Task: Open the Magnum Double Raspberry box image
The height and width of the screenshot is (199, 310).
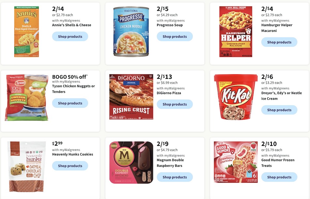Action: click(131, 163)
